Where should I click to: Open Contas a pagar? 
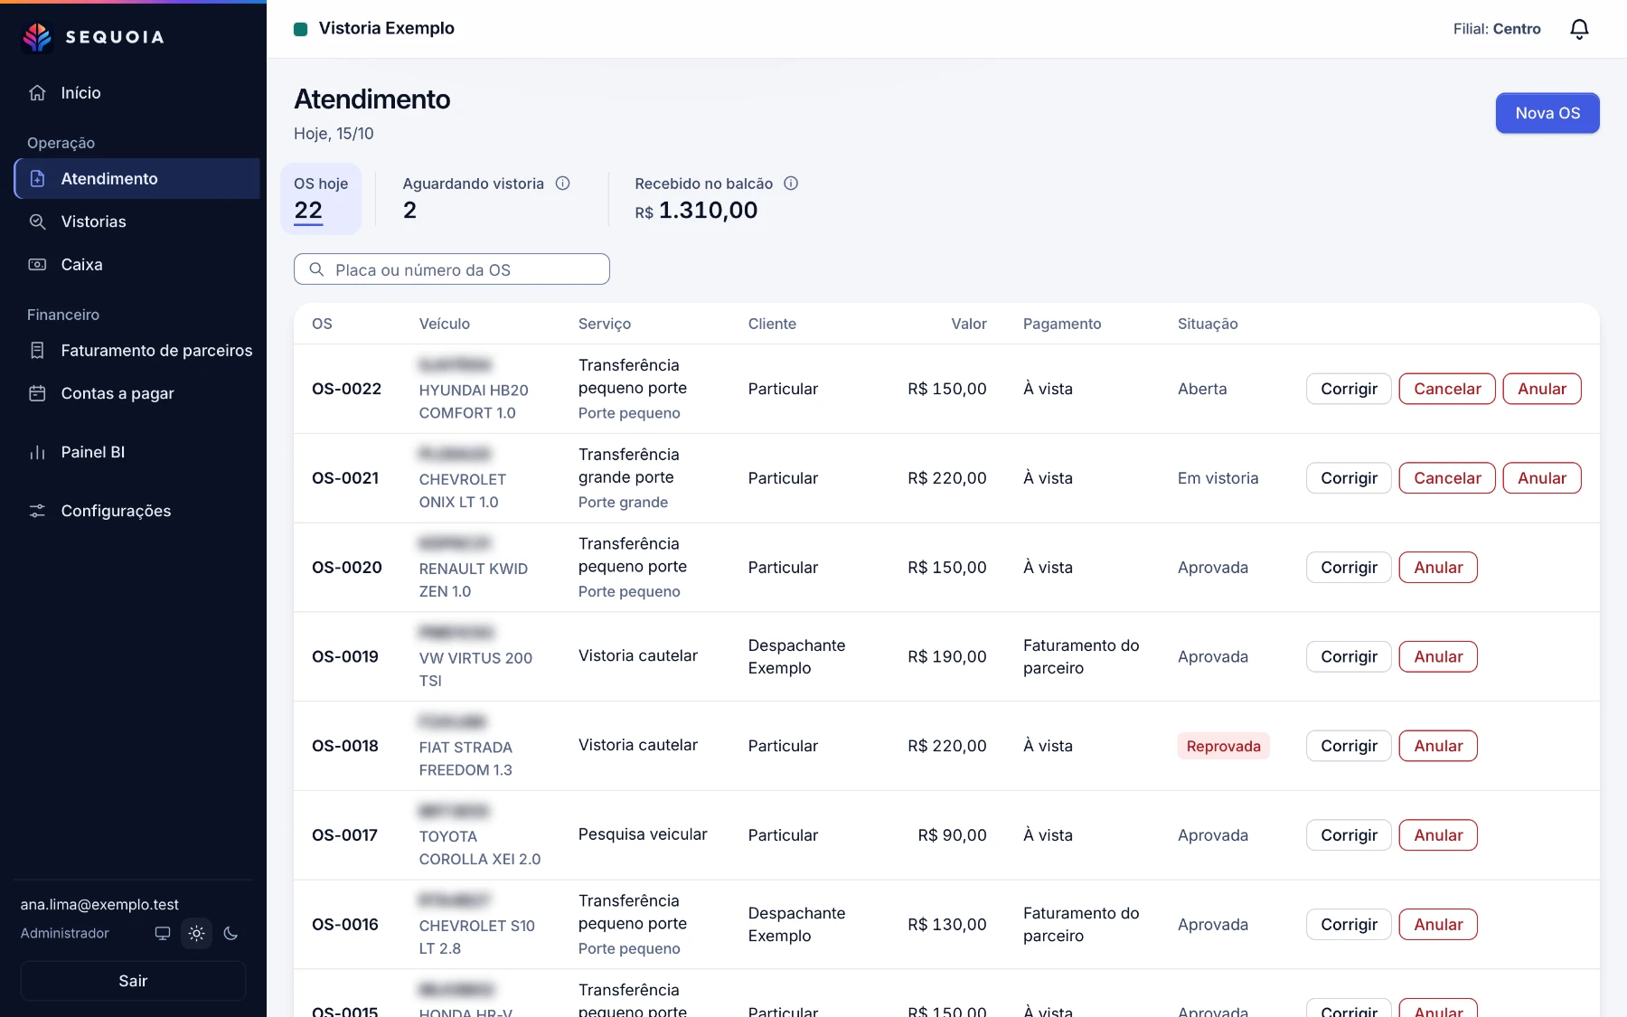point(136,393)
